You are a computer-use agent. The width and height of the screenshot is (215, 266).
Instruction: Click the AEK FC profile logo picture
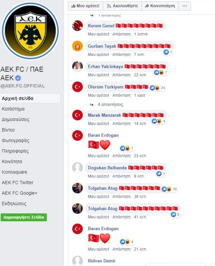(30, 31)
